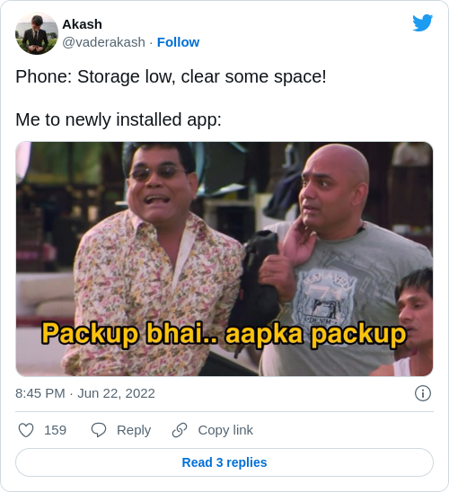Open Read 3 replies button
449x492 pixels.
pyautogui.click(x=224, y=462)
